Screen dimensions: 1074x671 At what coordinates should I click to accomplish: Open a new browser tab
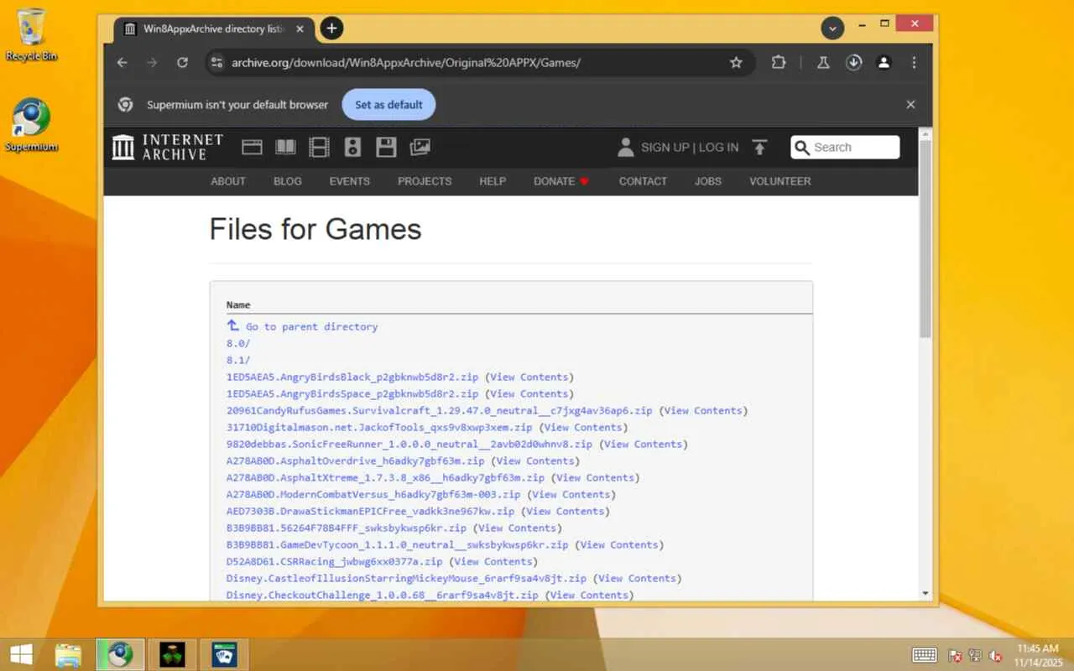(x=331, y=29)
